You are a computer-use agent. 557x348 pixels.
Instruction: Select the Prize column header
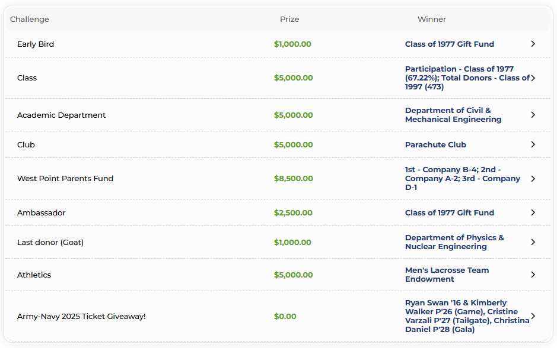pos(289,19)
